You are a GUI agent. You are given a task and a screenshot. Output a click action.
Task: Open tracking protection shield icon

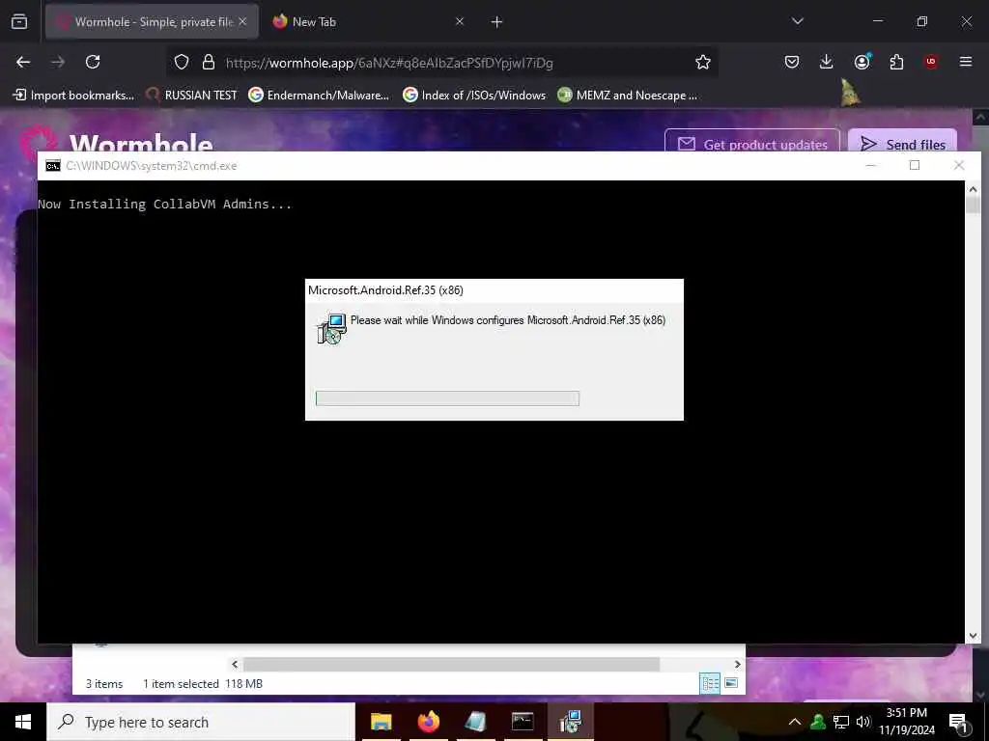click(182, 62)
